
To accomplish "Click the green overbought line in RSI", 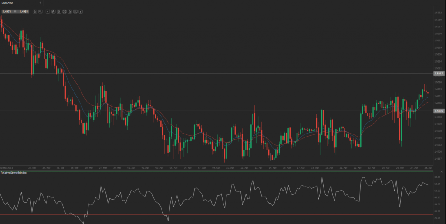I will [x=218, y=171].
